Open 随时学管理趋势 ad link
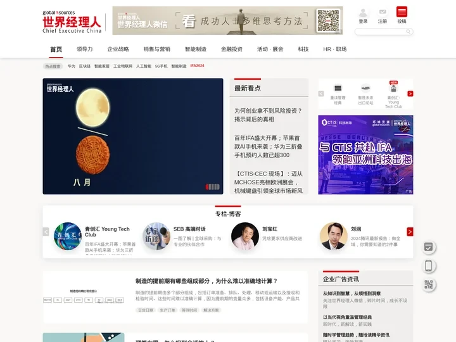Screen dimensions: 456x342 356,335
